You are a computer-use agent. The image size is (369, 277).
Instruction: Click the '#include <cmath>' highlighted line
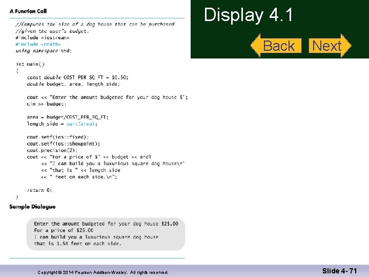[x=38, y=44]
